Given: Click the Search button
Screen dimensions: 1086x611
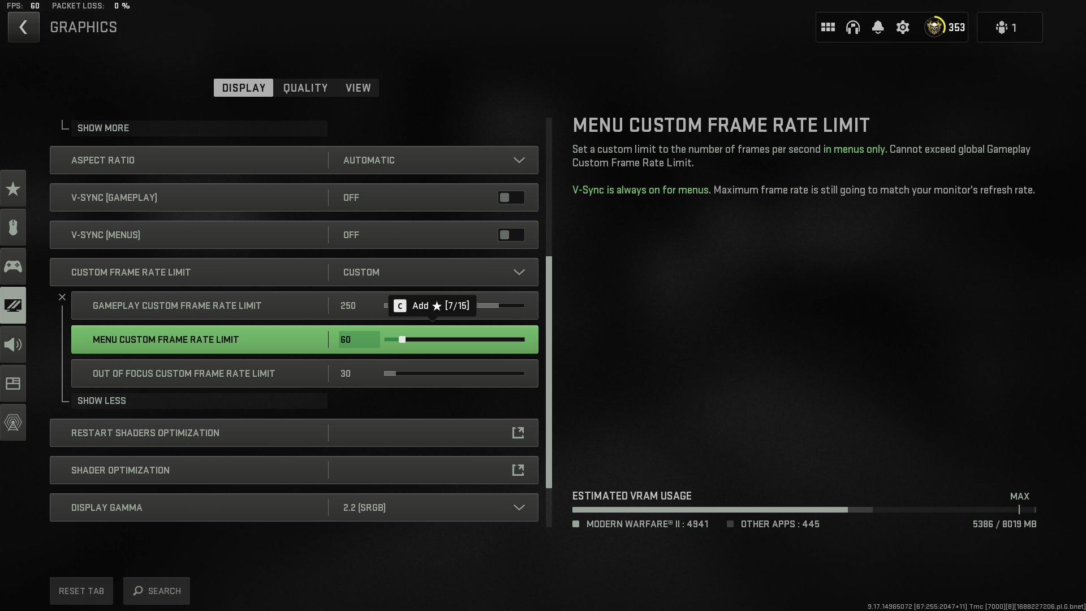Looking at the screenshot, I should pos(157,591).
